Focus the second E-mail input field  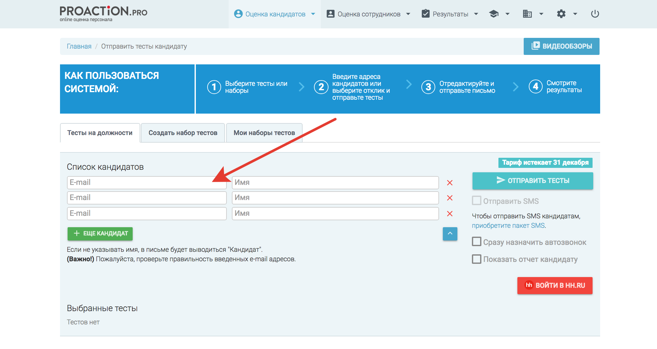147,198
